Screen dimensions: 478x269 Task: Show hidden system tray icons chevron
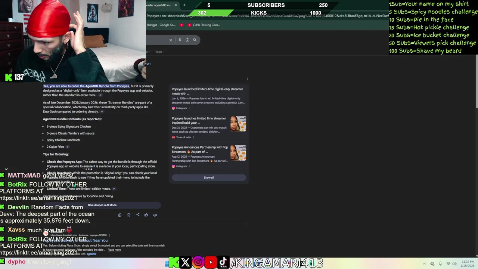tap(424, 264)
